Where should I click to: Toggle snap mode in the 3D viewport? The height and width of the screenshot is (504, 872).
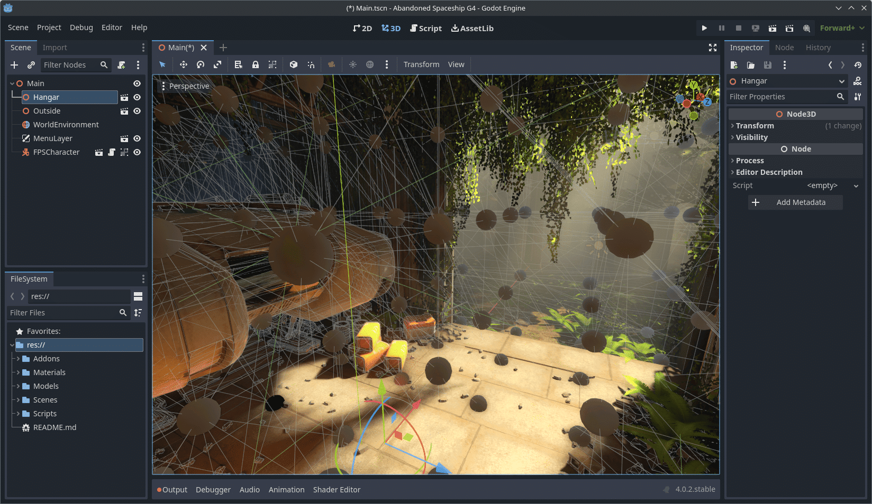(311, 64)
